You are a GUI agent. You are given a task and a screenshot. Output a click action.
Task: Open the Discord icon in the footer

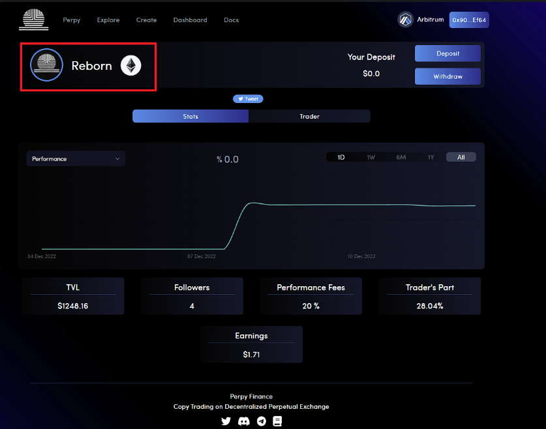coord(243,421)
